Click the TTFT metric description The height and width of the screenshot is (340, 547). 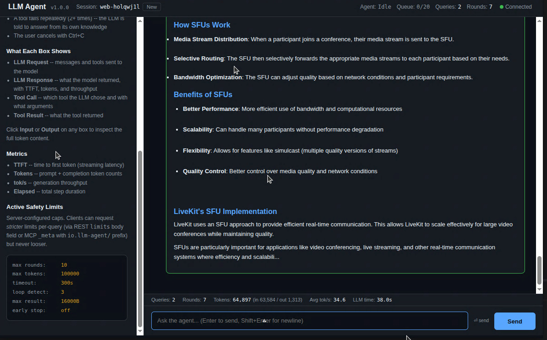pyautogui.click(x=69, y=165)
